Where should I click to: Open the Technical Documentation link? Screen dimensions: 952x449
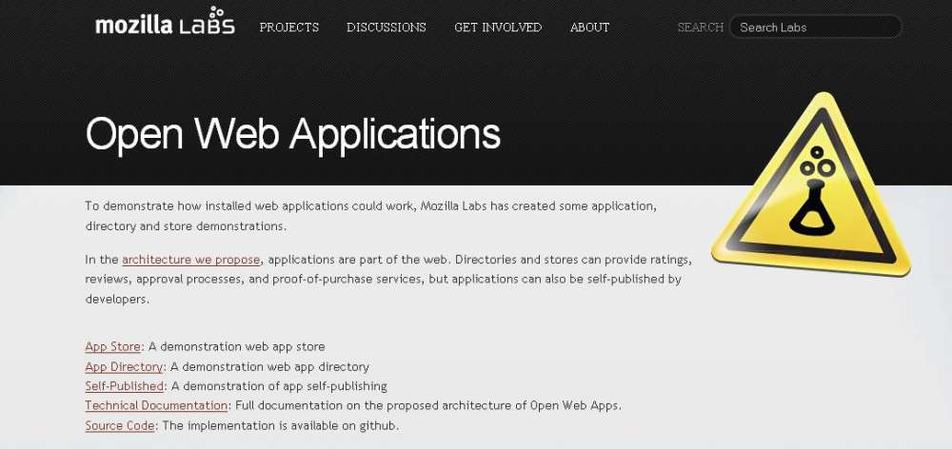click(x=156, y=406)
